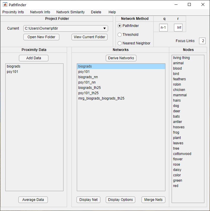Expand the Current project folder dropdown
210x211 pixels.
pos(105,28)
